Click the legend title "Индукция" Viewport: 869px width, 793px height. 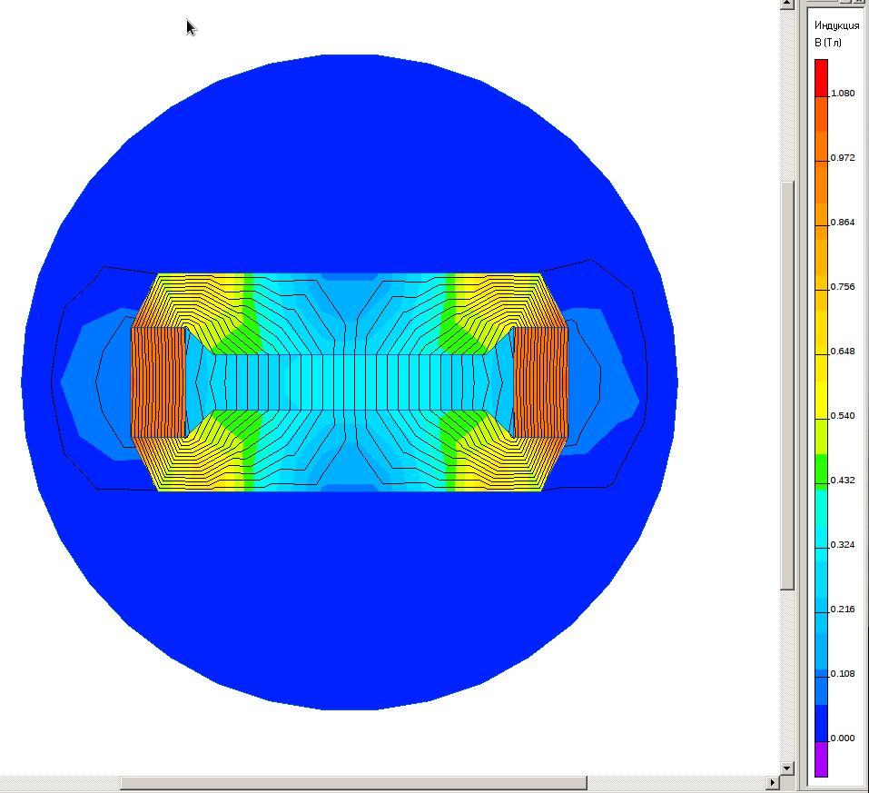(x=836, y=25)
